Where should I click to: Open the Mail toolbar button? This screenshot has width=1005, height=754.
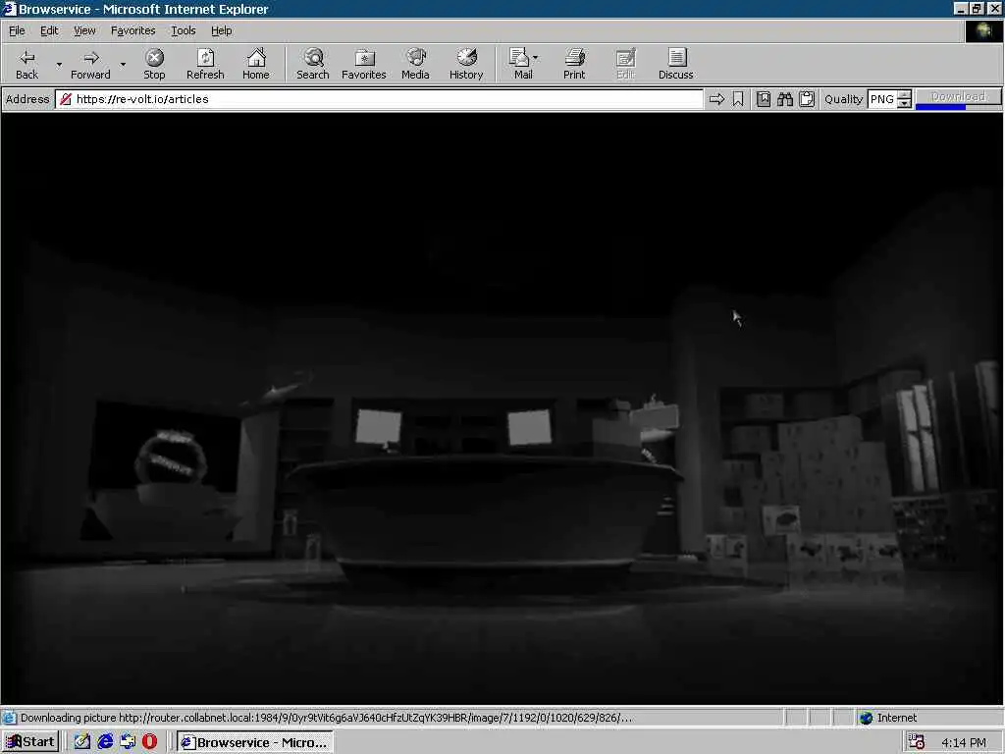[520, 64]
